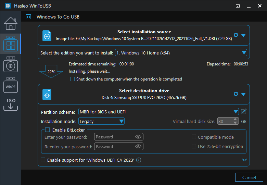Image resolution: width=267 pixels, height=185 pixels.
Task: Click the edit partition layout icon
Action: click(x=244, y=112)
